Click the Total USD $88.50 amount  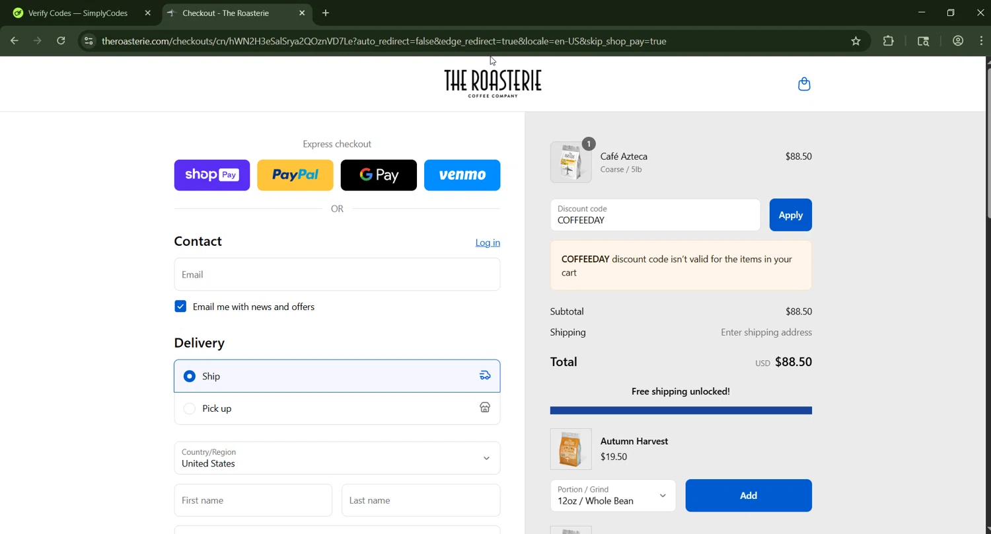tap(784, 362)
